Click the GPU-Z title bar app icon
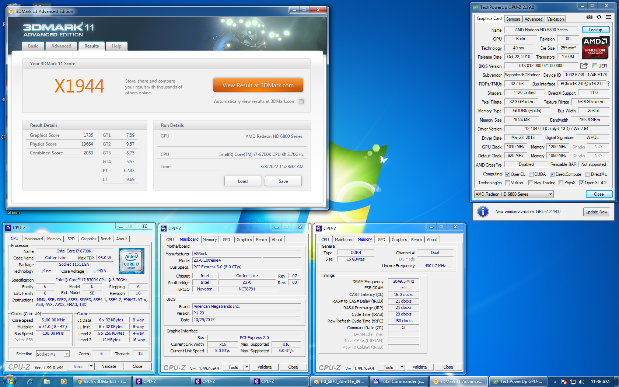This screenshot has width=619, height=387. [x=476, y=7]
